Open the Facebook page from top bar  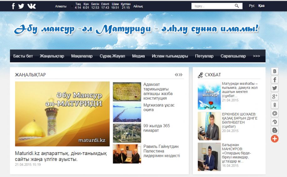tap(13, 6)
